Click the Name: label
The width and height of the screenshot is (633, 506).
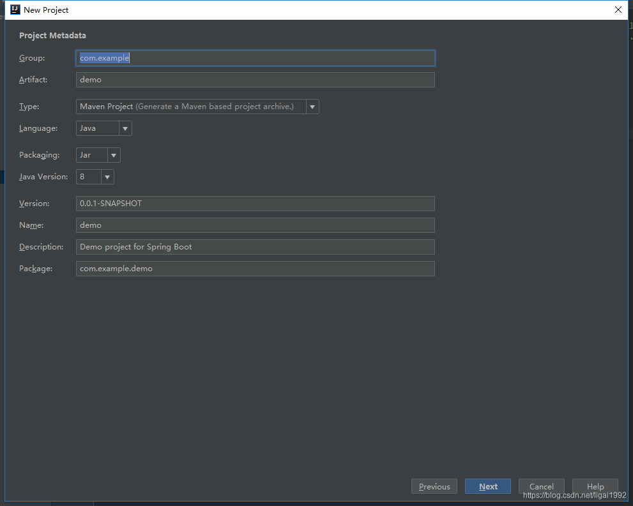tap(31, 225)
